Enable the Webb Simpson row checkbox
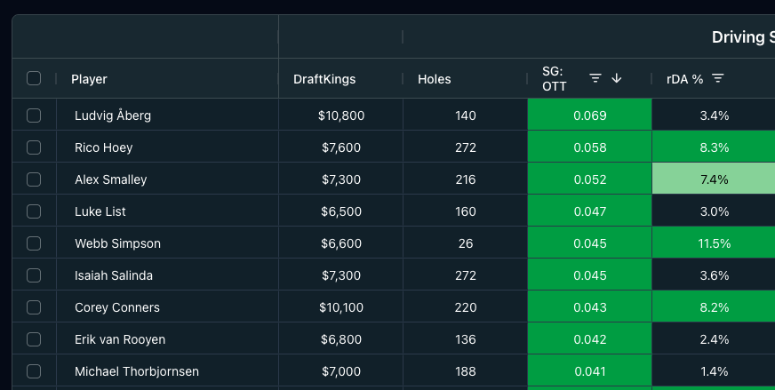 click(34, 243)
